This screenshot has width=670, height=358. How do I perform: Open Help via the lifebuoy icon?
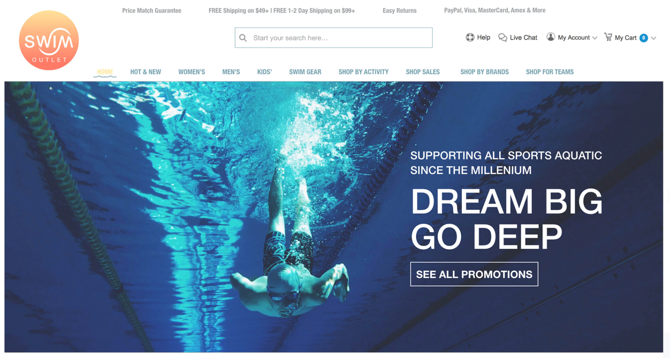[470, 37]
